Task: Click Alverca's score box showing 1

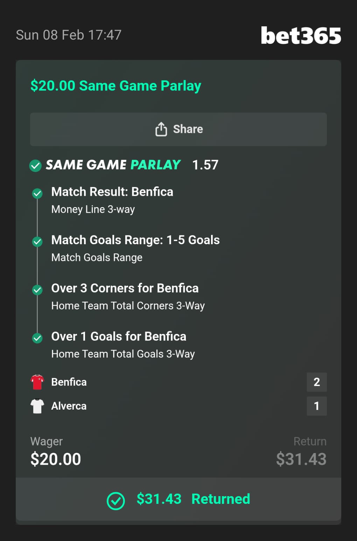Action: click(317, 406)
